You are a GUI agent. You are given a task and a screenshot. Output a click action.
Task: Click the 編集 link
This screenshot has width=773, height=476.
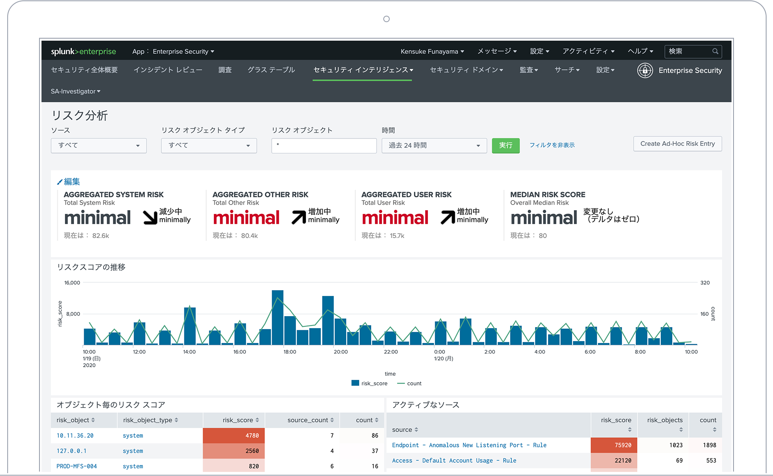tap(72, 182)
